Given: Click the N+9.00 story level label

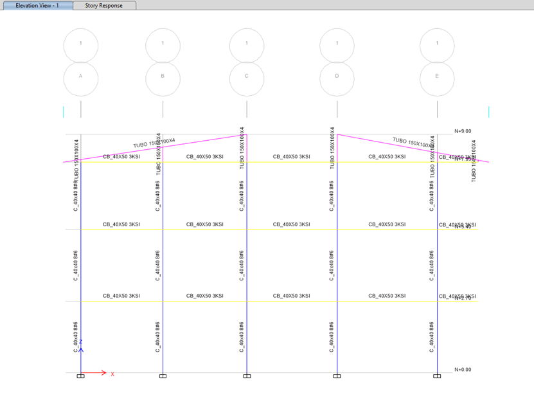Looking at the screenshot, I should click(463, 131).
